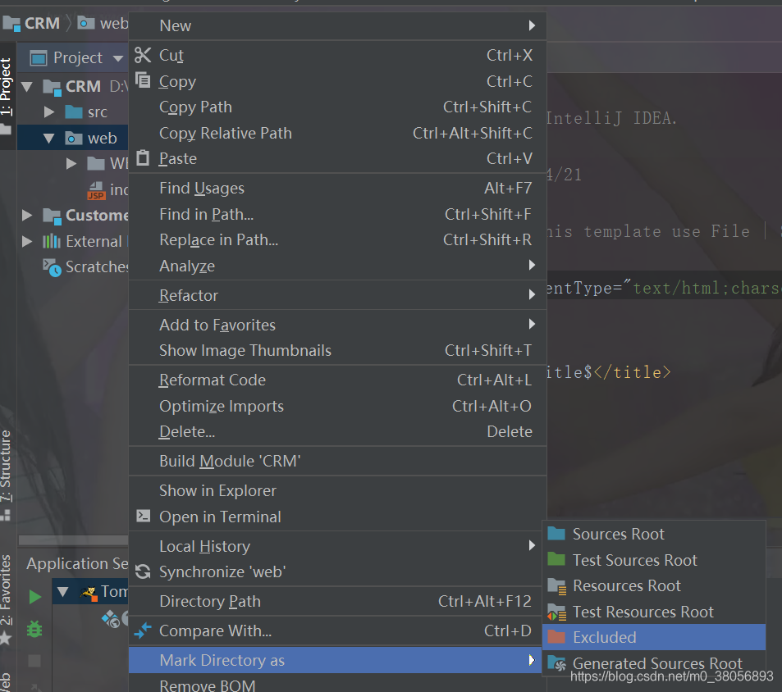Click the JSP file icon
The width and height of the screenshot is (782, 692).
click(96, 190)
